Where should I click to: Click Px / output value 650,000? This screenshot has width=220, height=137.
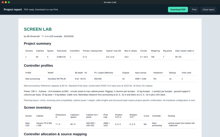click(x=98, y=79)
